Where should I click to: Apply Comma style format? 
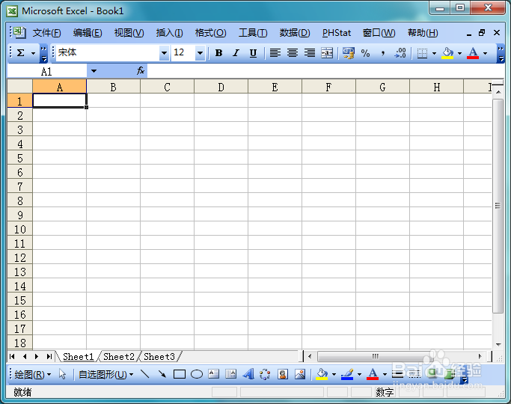(383, 53)
